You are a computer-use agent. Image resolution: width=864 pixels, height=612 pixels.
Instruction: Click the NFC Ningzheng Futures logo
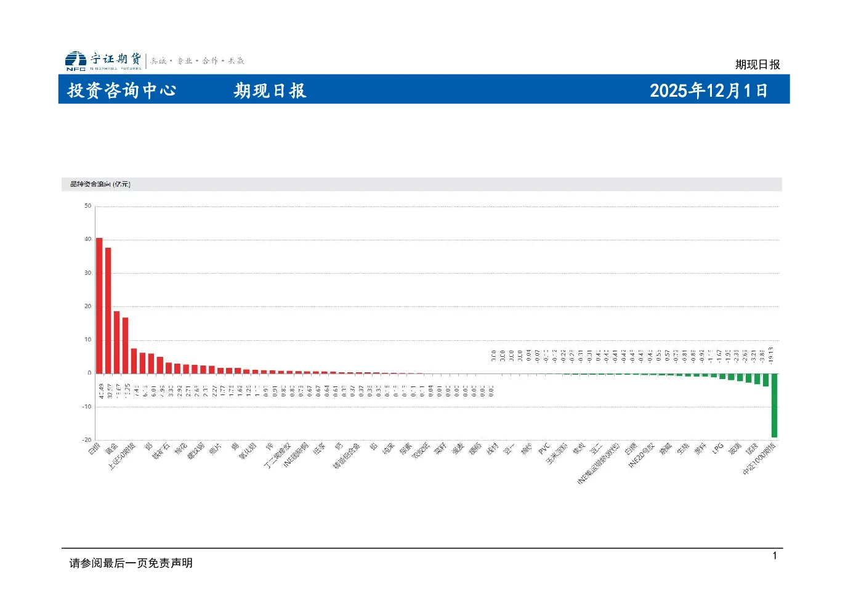(x=103, y=60)
